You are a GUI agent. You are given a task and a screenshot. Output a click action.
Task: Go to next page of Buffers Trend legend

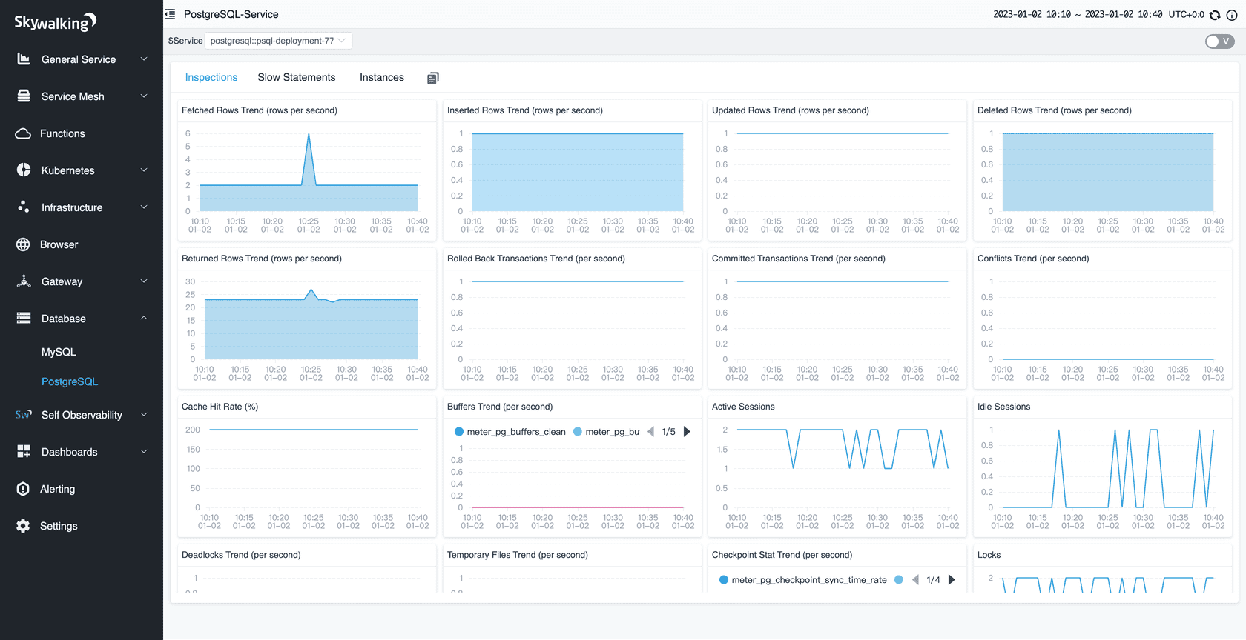pyautogui.click(x=687, y=432)
